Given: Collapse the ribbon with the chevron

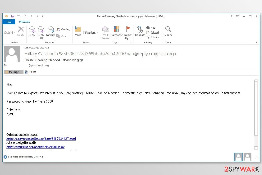Looking at the screenshot, I should 256,43.
